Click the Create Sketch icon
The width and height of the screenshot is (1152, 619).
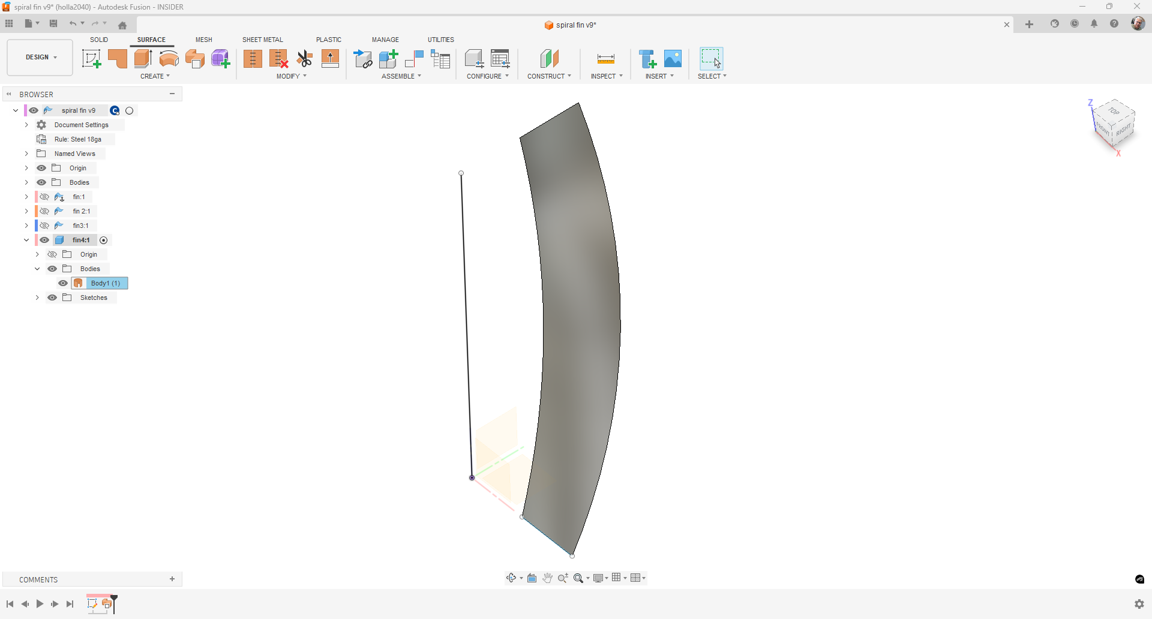tap(91, 59)
